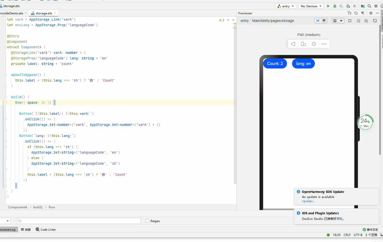383x242 pixels.
Task: Select build() in the breadcrumb bar
Action: point(38,207)
